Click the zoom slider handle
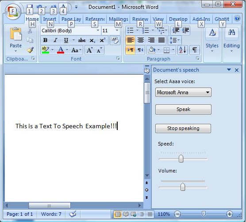This screenshot has height=222, width=246. (204, 214)
